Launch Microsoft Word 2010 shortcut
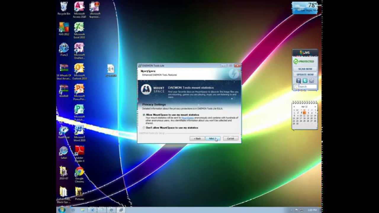 [79, 133]
